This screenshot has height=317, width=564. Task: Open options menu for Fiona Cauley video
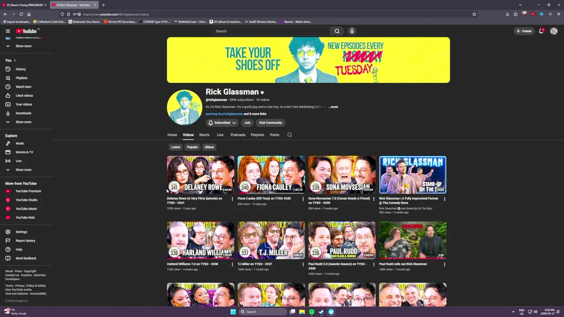pyautogui.click(x=303, y=199)
